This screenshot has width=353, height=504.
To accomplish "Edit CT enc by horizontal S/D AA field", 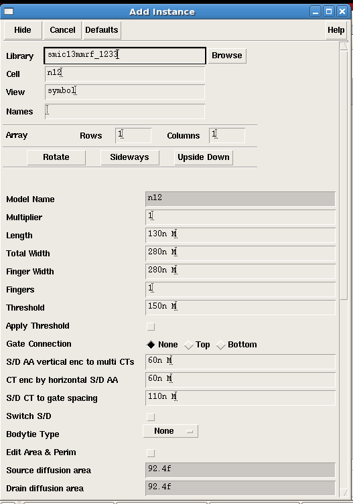I will (x=240, y=380).
